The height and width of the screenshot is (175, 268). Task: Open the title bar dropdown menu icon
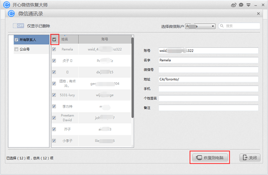pos(248,5)
